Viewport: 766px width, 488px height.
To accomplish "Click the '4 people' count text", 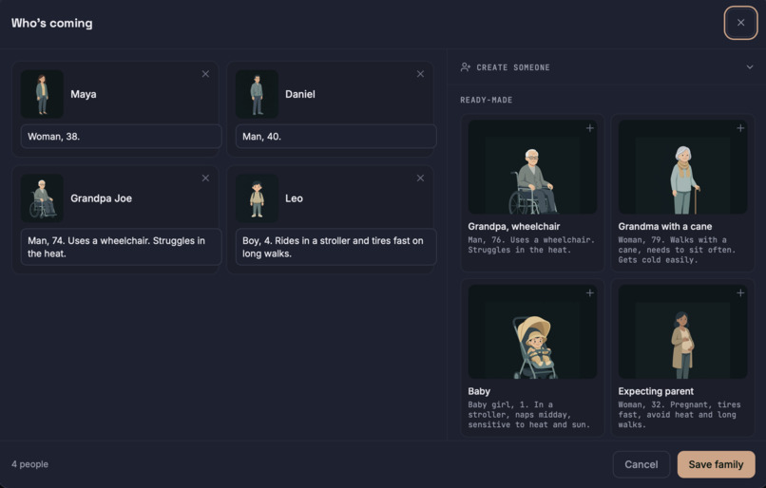I will 29,464.
